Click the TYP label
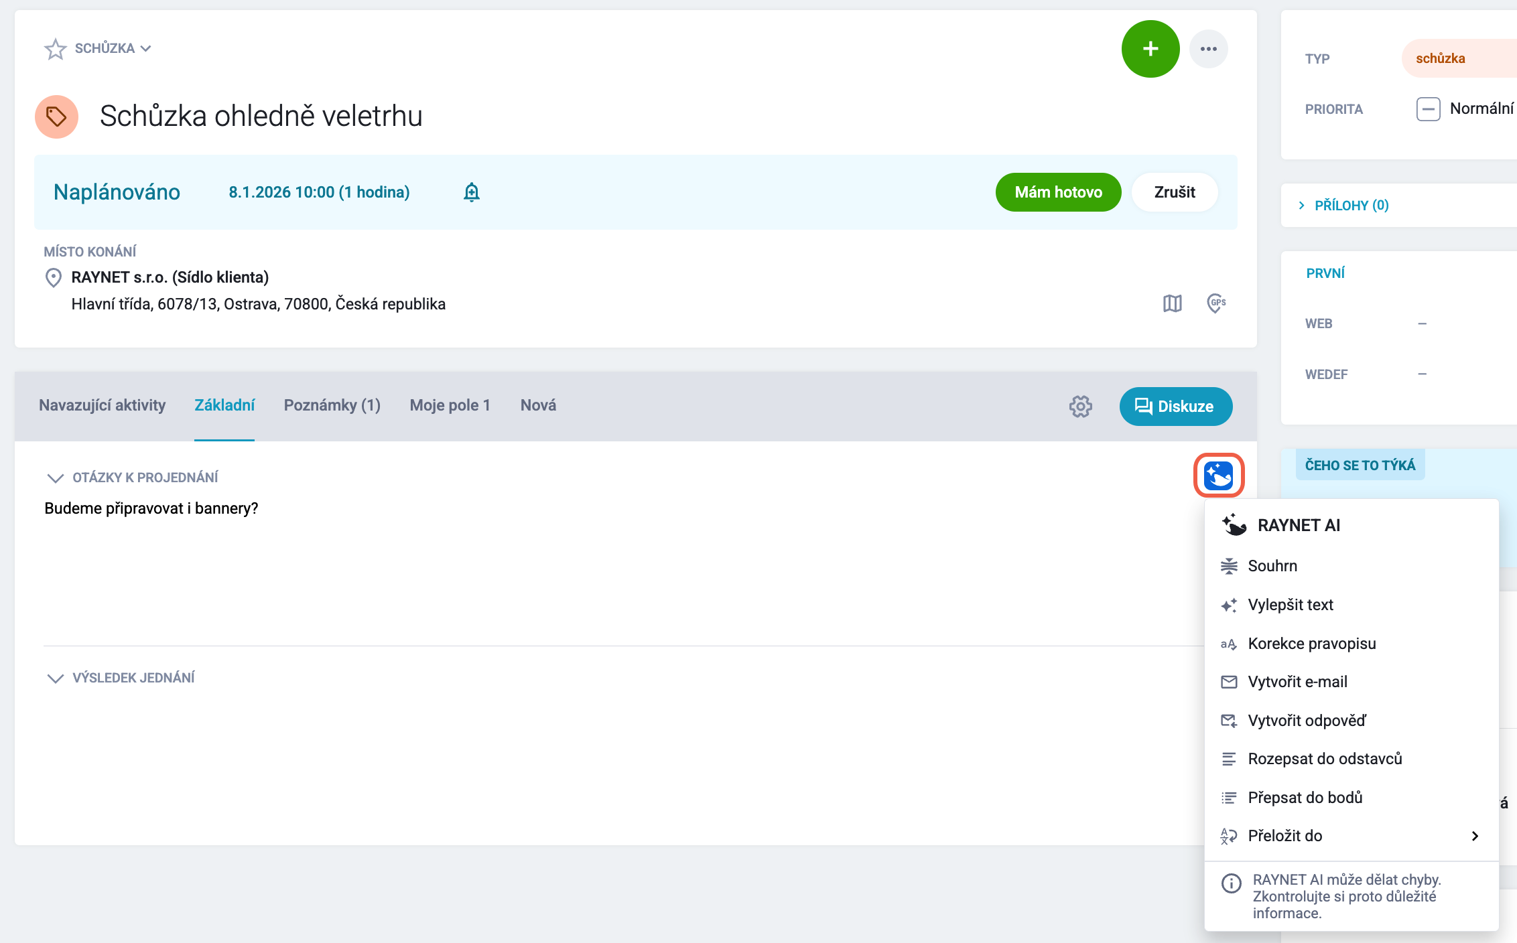The height and width of the screenshot is (943, 1517). [1317, 59]
